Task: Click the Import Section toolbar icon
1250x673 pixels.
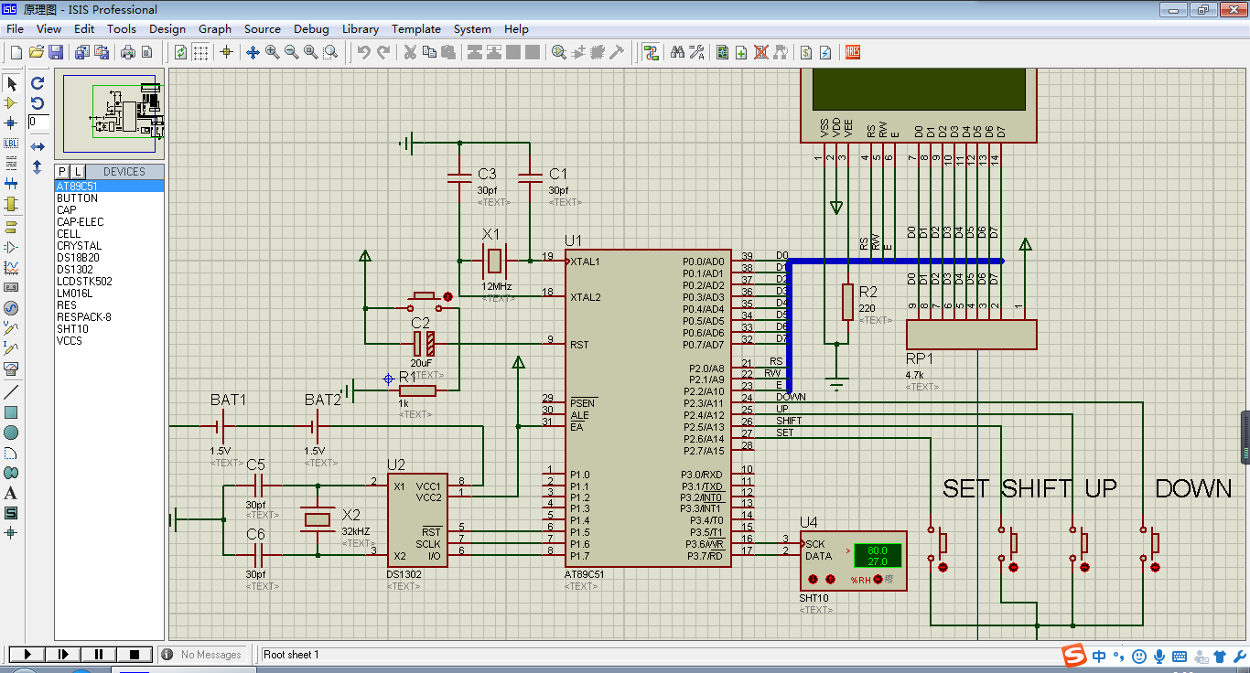Action: 82,52
